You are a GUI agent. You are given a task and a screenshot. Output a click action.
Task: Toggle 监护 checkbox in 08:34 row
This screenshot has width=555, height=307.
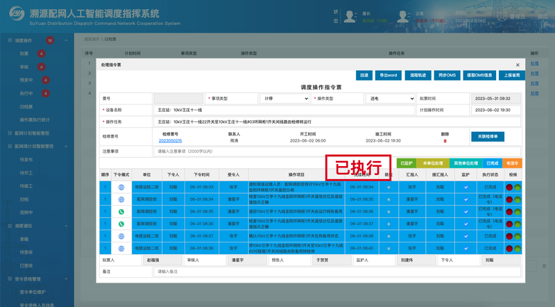(466, 199)
